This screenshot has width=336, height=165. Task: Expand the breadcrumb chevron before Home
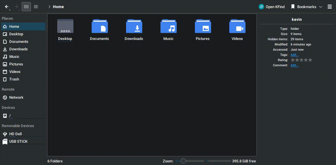click(x=49, y=7)
